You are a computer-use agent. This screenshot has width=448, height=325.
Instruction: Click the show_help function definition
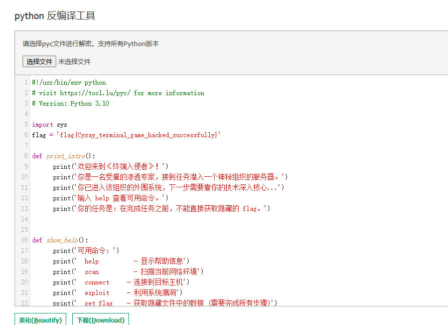click(x=60, y=240)
